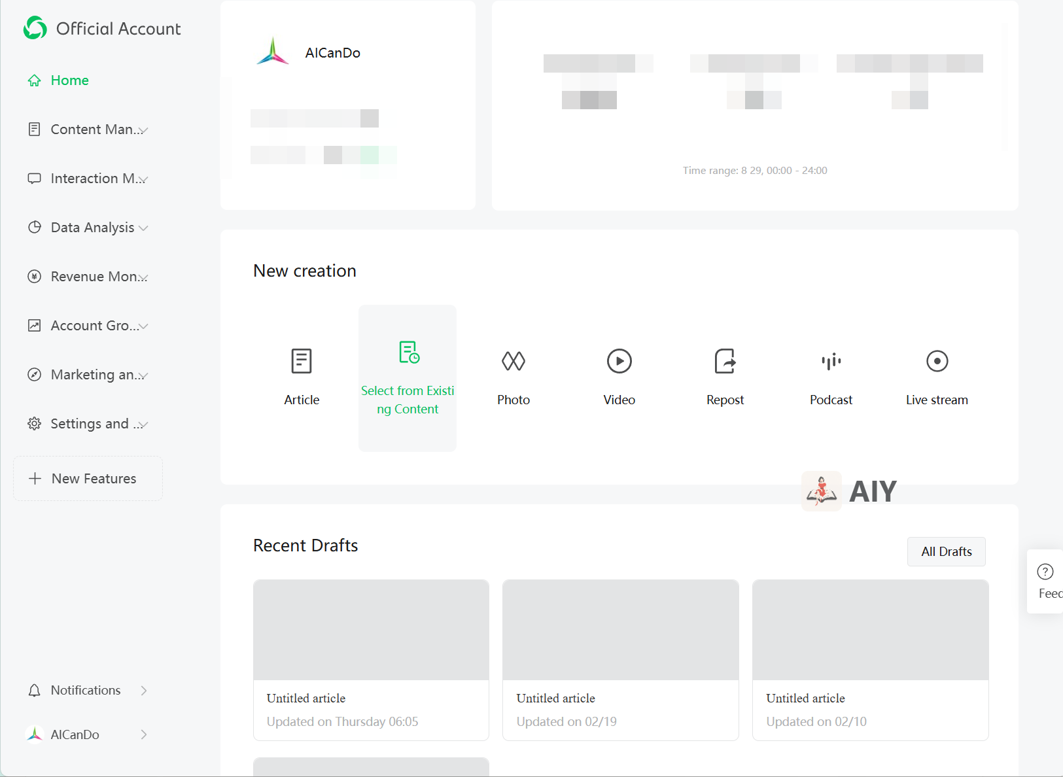This screenshot has width=1063, height=777.
Task: Start a new Podcast creation icon
Action: coord(831,361)
